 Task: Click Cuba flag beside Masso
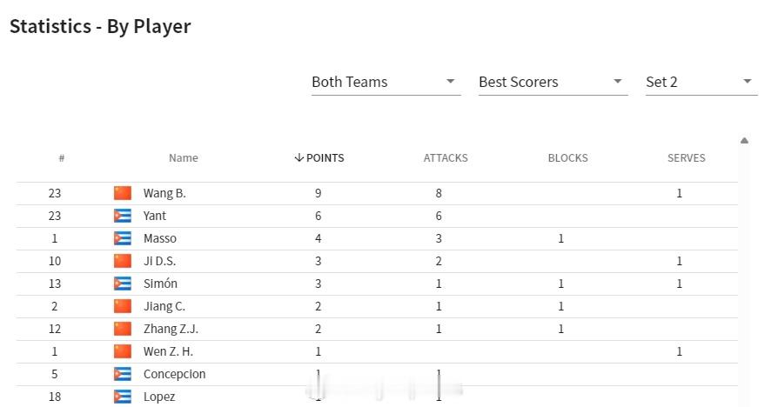click(x=123, y=238)
